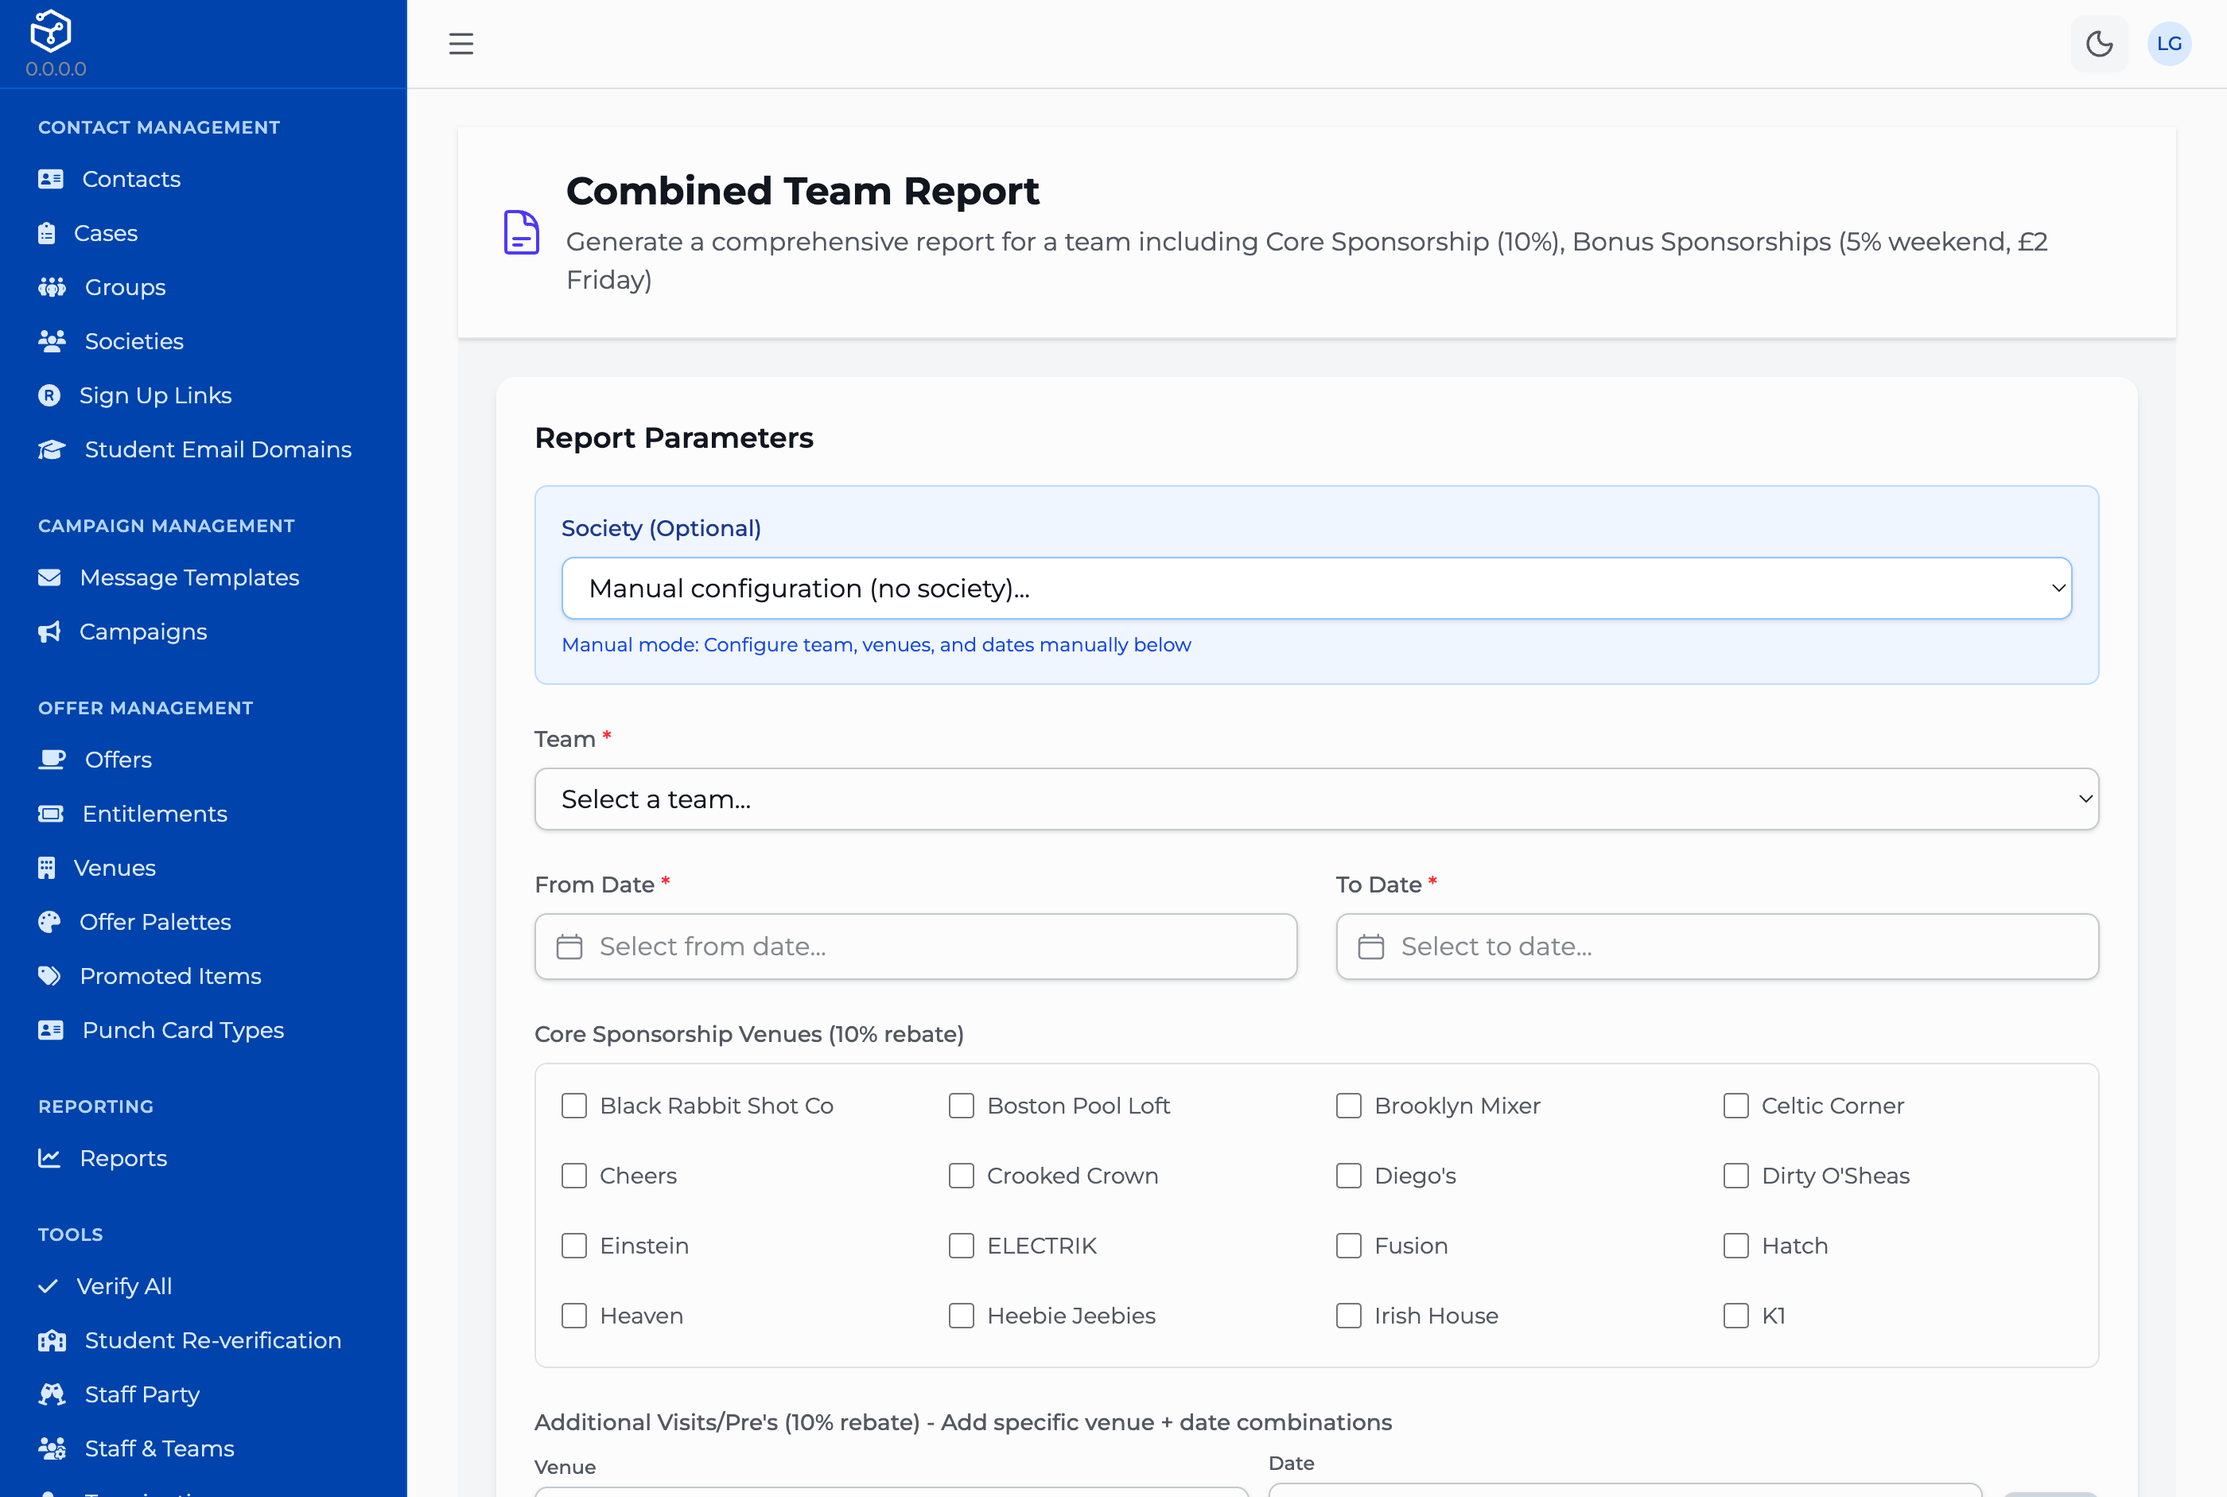The image size is (2227, 1497).
Task: Switch to dark mode via moon icon
Action: tap(2099, 44)
